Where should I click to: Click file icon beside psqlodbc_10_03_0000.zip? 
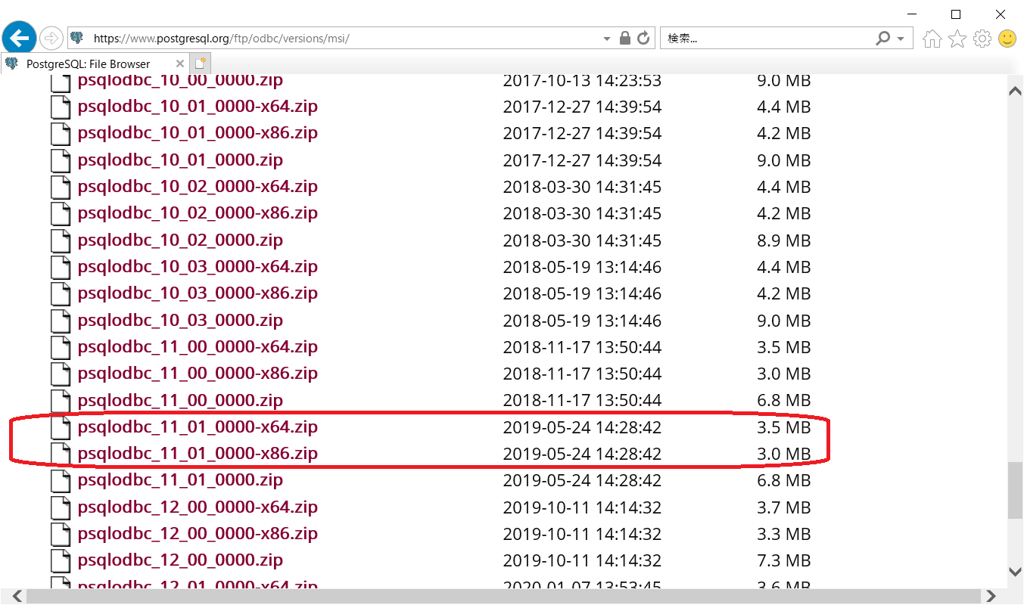(x=61, y=321)
